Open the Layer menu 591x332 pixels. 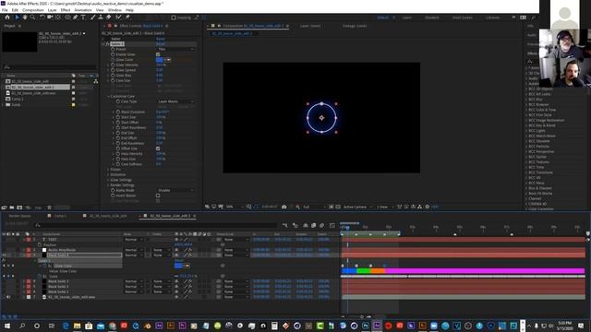(52, 10)
